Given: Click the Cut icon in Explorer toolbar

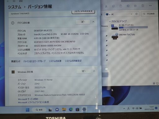Looking at the screenshot, I should tap(106, 6).
